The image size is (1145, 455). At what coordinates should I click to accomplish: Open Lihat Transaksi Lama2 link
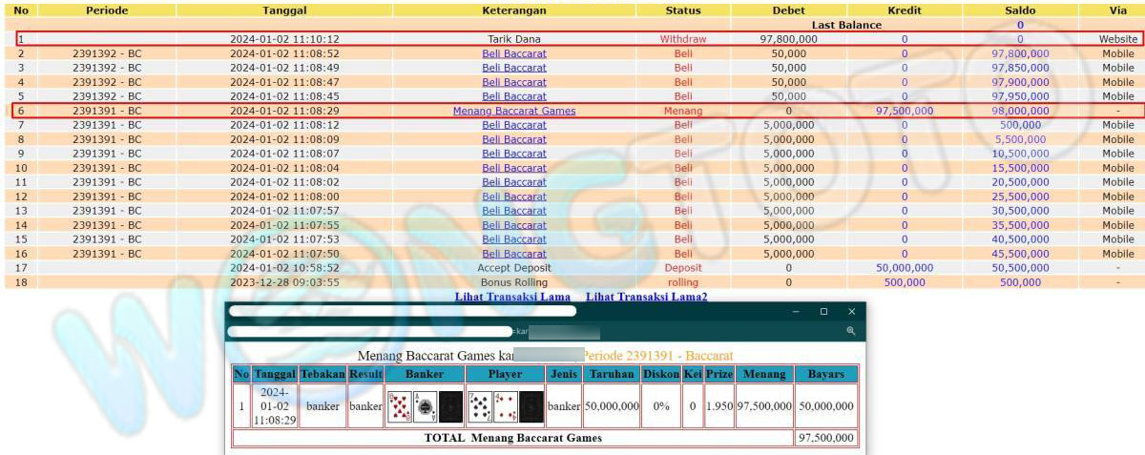[x=646, y=297]
